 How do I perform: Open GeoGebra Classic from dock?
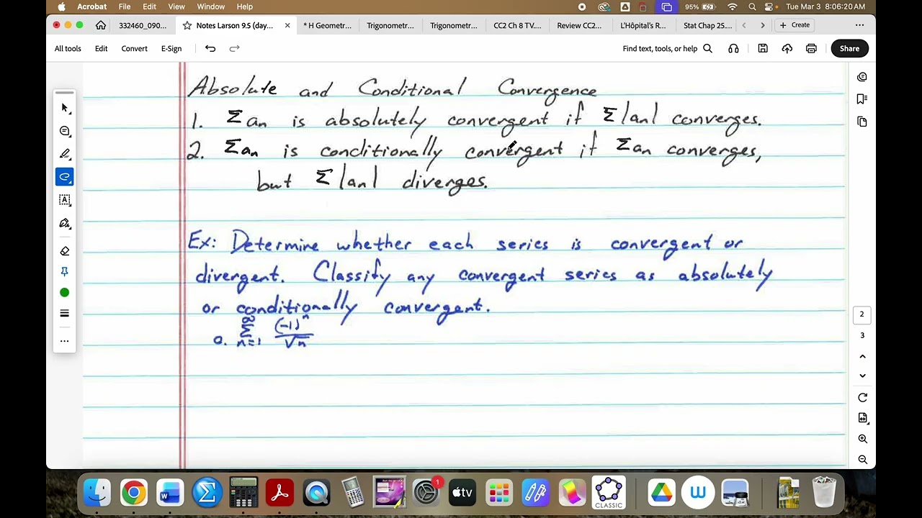[609, 493]
